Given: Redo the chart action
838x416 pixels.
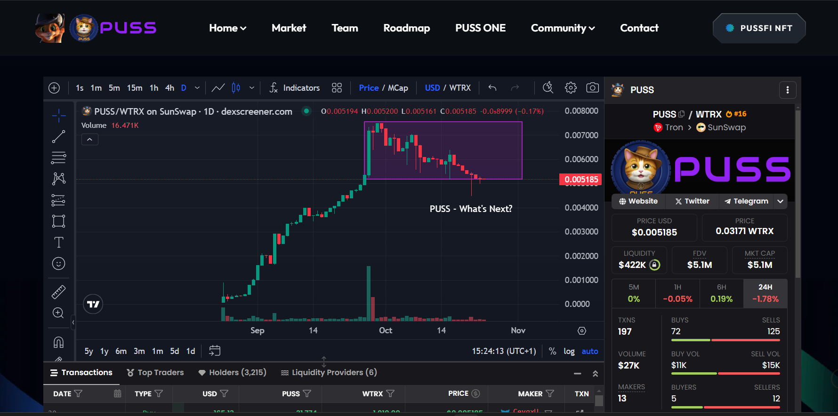Looking at the screenshot, I should [515, 88].
